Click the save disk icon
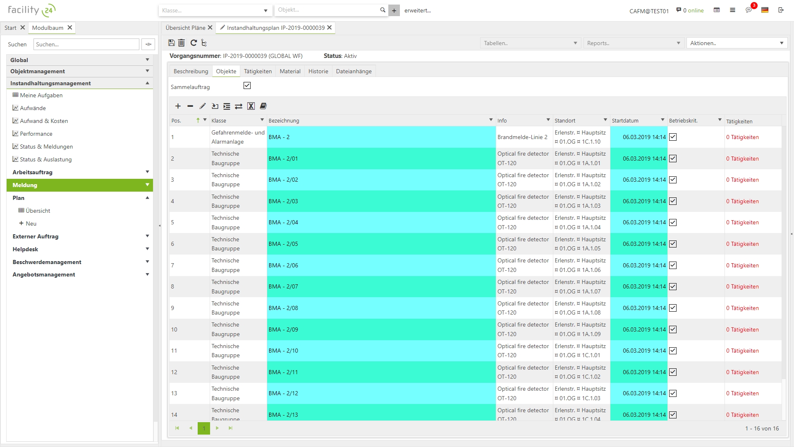794x447 pixels. pyautogui.click(x=172, y=43)
